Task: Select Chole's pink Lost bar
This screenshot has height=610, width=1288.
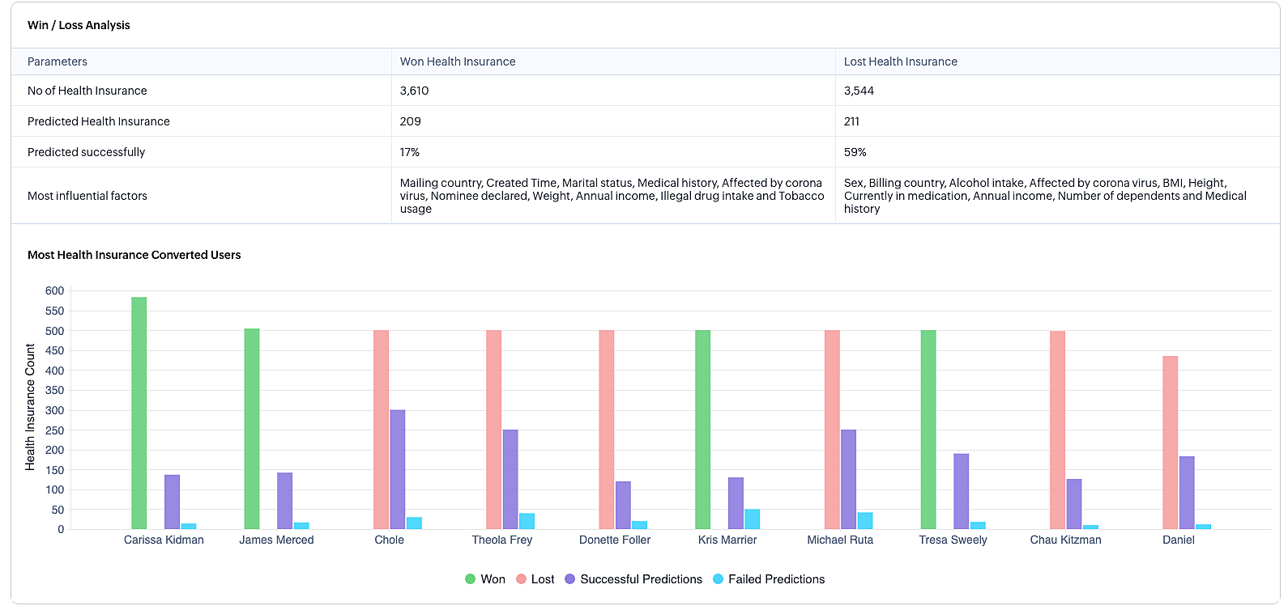Action: click(x=381, y=430)
